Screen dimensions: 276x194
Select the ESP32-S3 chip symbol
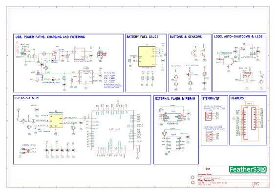point(112,130)
